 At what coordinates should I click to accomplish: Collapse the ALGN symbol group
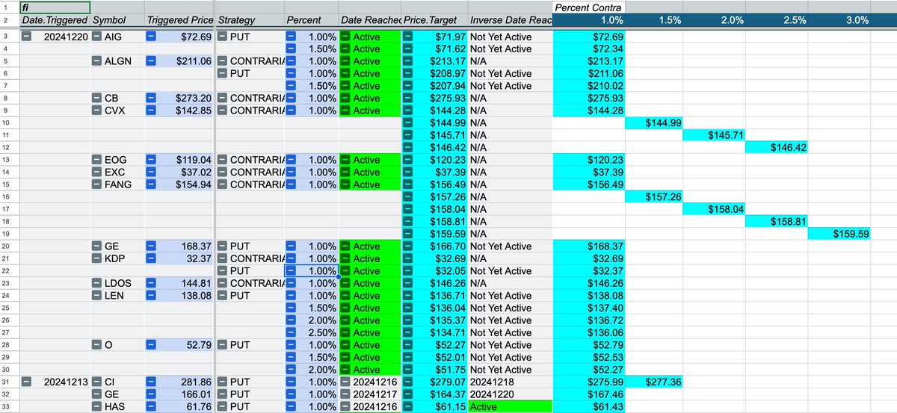pyautogui.click(x=97, y=61)
